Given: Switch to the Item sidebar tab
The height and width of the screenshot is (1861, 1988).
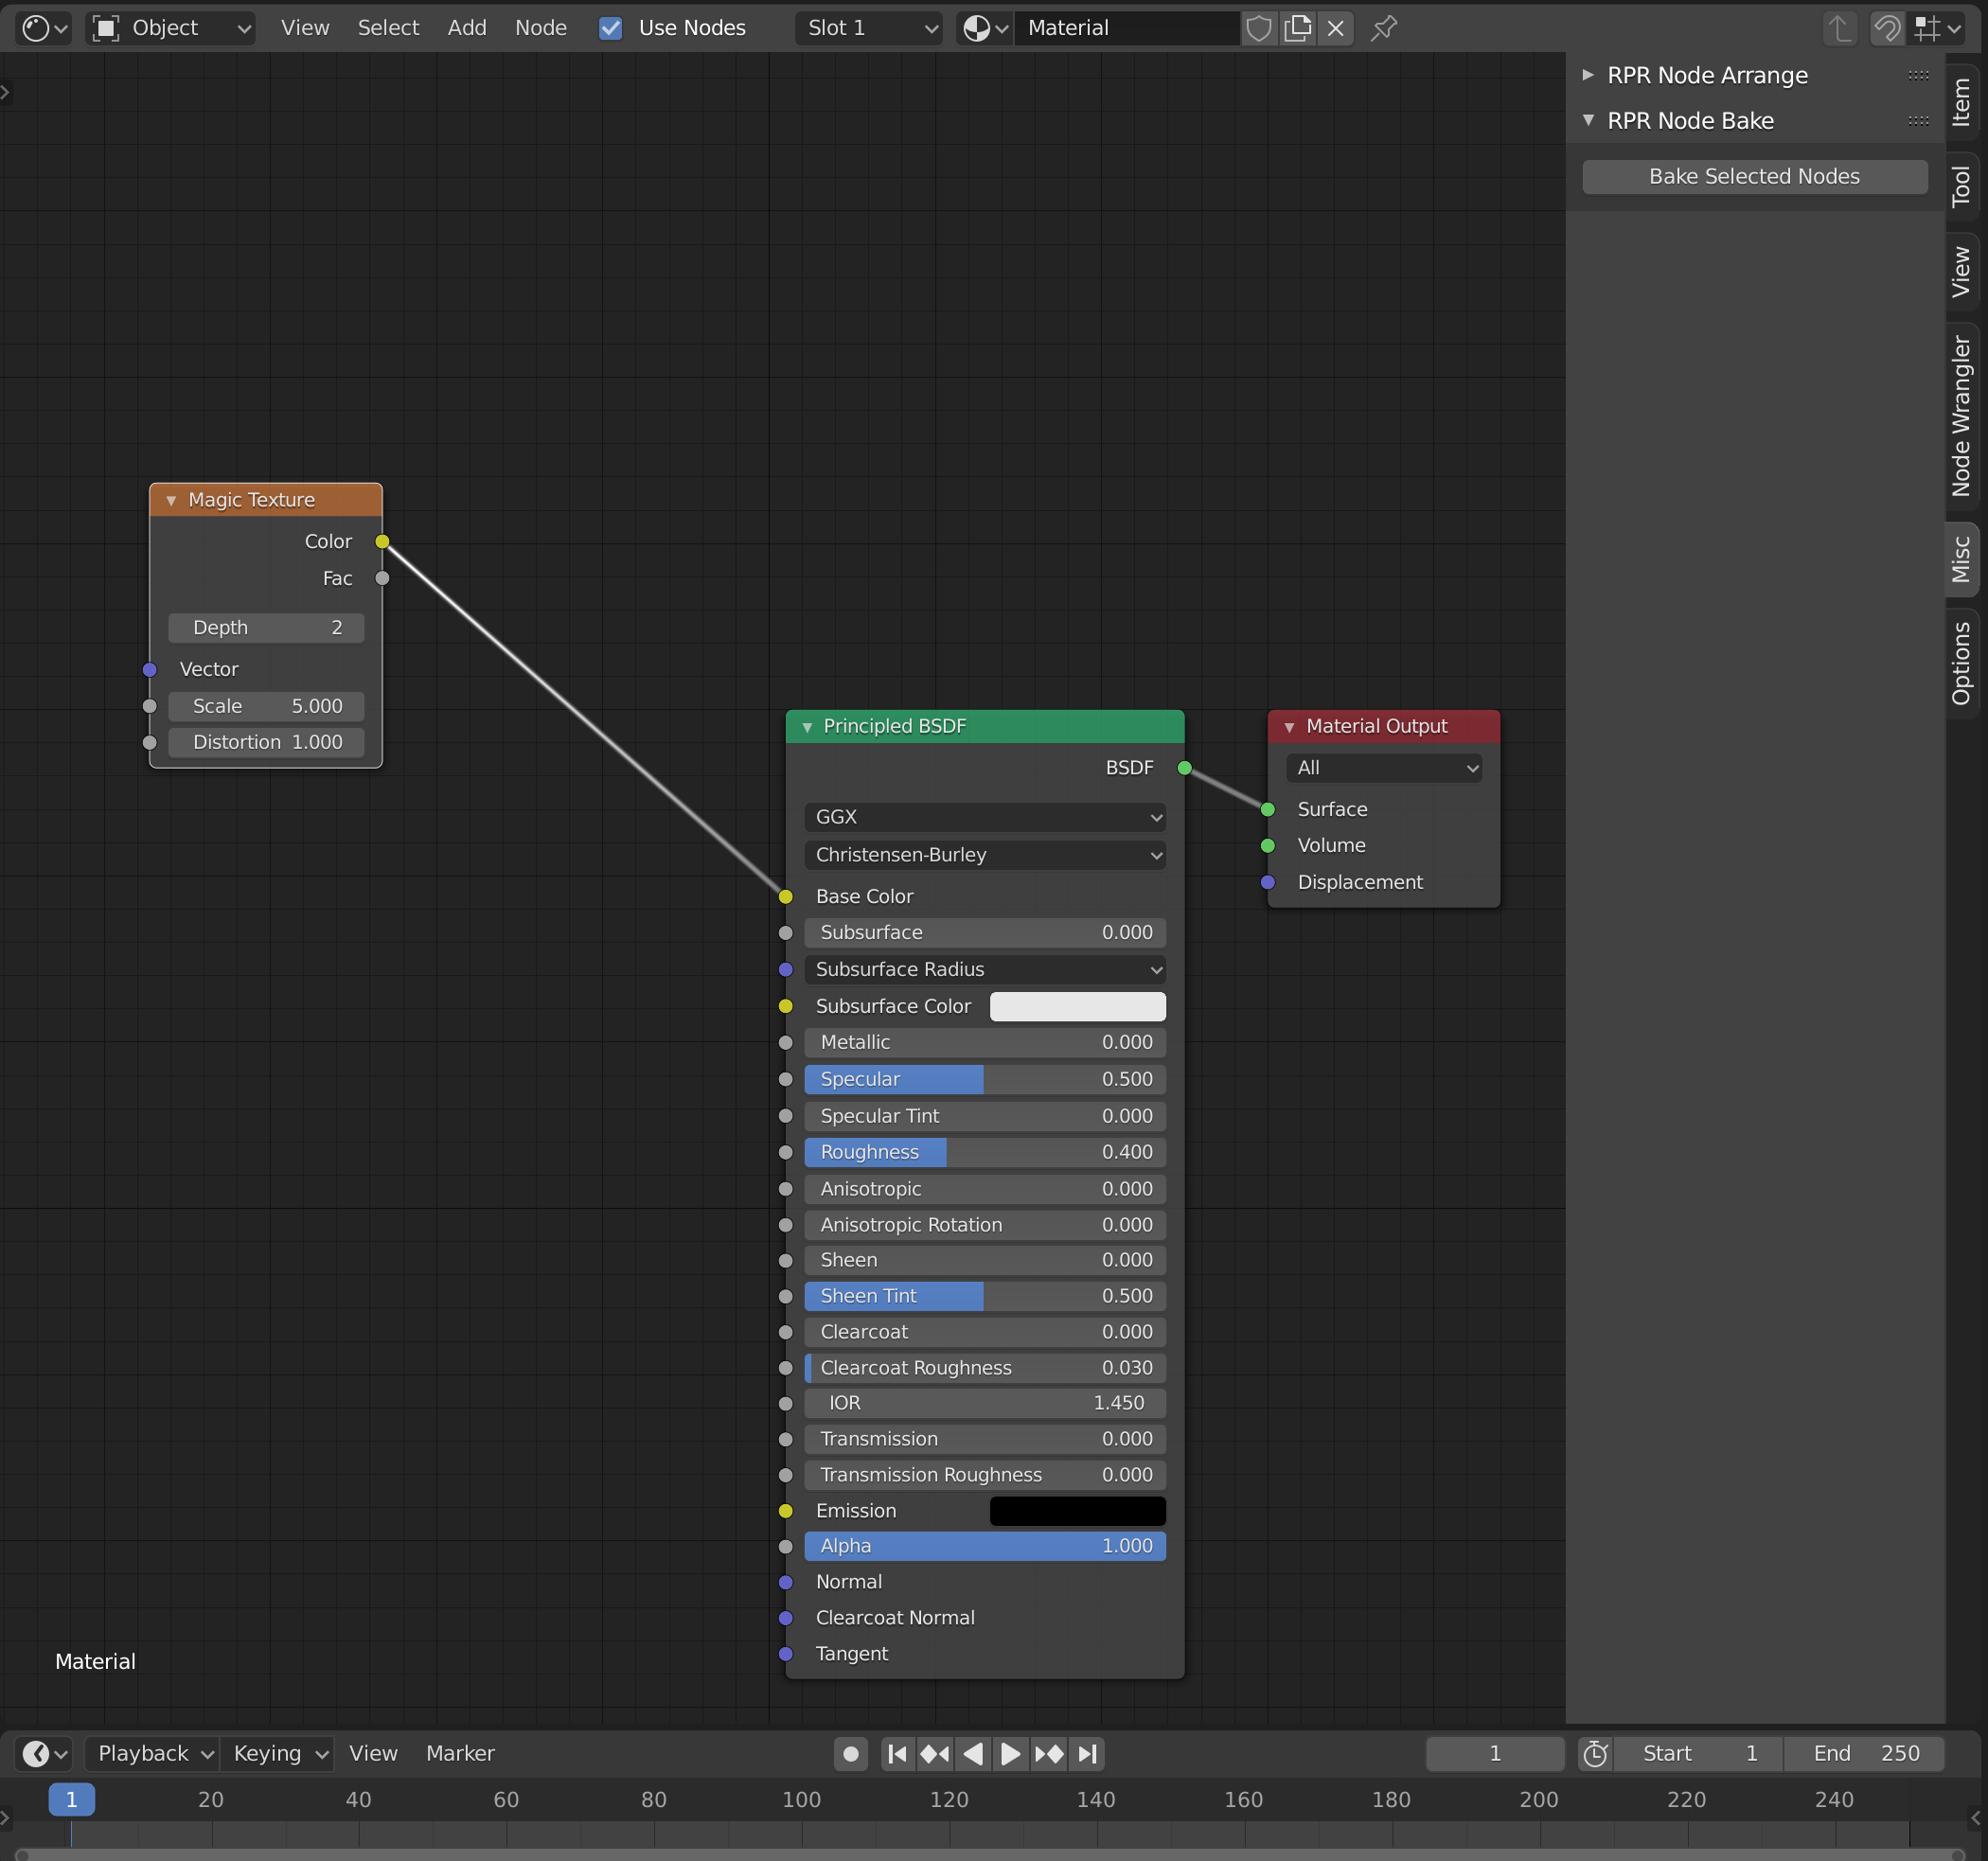Looking at the screenshot, I should 1962,102.
